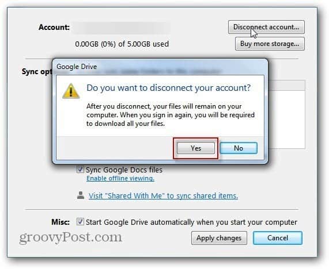The image size is (329, 269).
Task: Click the storage usage text 0.00GB used
Action: click(x=122, y=44)
